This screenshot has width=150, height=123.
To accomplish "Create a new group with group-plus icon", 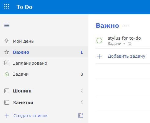I will tap(81, 115).
